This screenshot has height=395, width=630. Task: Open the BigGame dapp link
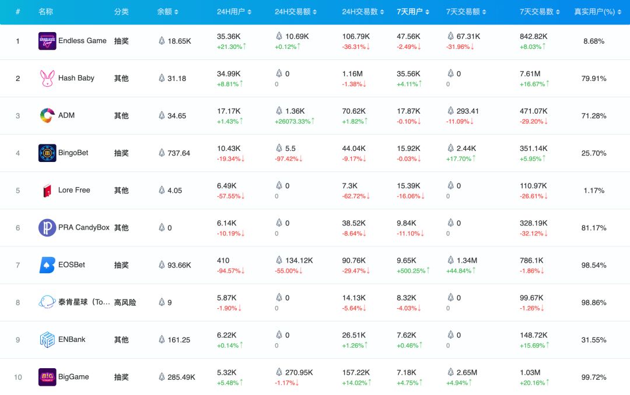73,376
